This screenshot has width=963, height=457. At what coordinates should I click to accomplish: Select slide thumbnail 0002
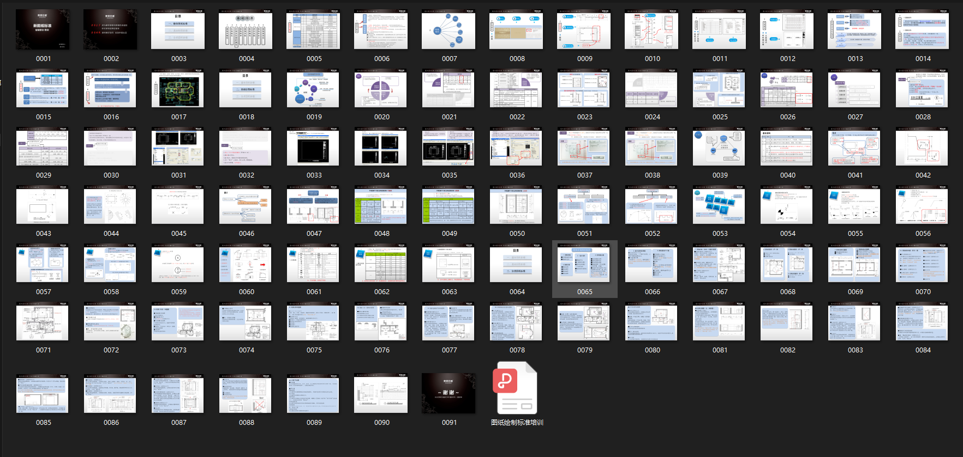pos(110,30)
